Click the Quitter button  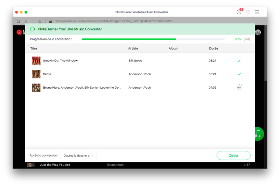233,156
